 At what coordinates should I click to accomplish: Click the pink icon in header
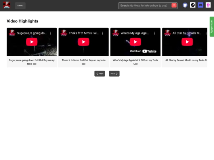(x=208, y=5)
